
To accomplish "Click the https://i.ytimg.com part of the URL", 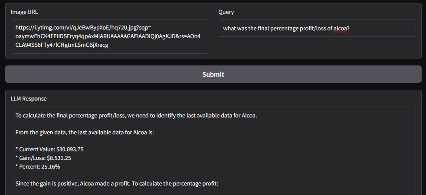I will click(39, 28).
